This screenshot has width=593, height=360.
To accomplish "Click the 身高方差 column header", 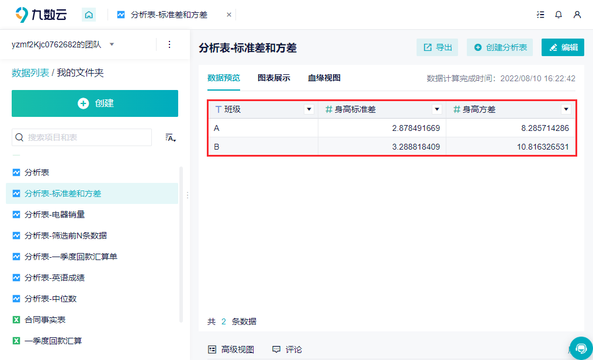I will tap(511, 110).
